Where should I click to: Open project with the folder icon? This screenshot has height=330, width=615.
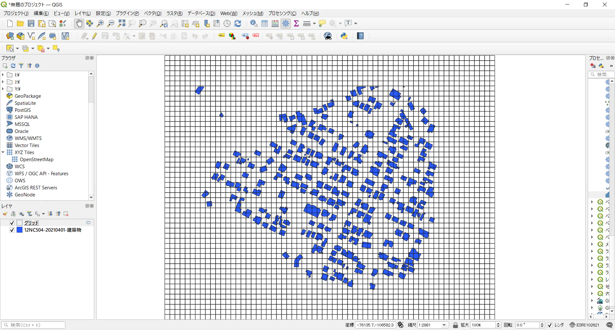pos(20,23)
